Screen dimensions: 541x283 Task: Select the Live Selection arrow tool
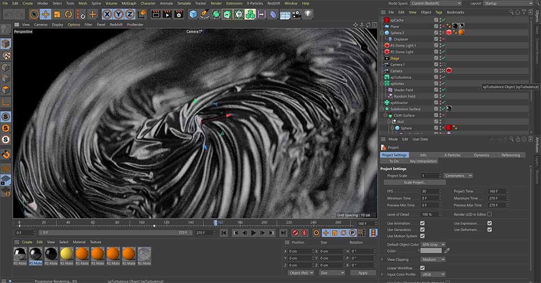click(x=34, y=14)
